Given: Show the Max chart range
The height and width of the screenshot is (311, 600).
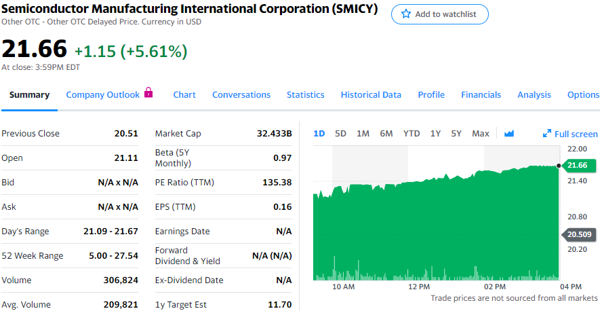Looking at the screenshot, I should tap(480, 134).
